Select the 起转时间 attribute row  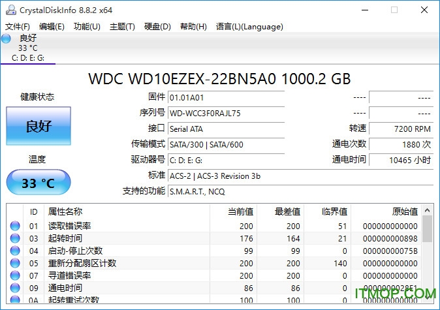tap(214, 238)
